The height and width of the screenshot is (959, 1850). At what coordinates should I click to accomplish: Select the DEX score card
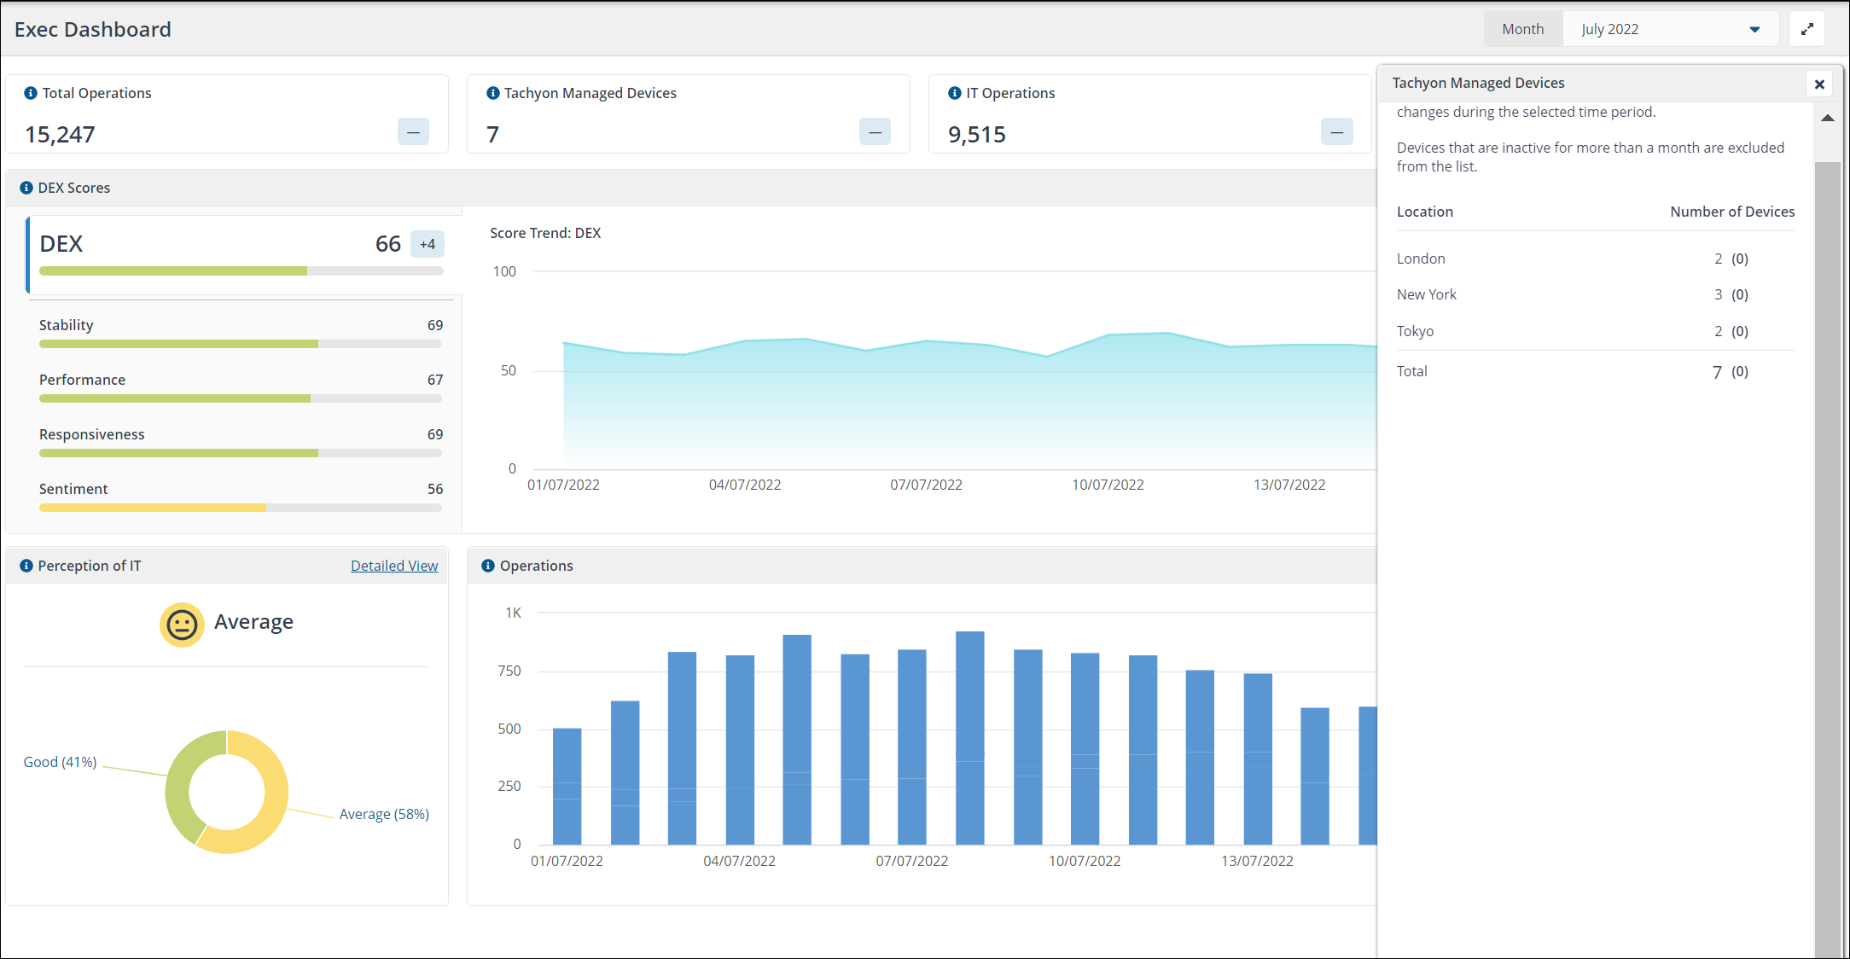click(x=245, y=254)
